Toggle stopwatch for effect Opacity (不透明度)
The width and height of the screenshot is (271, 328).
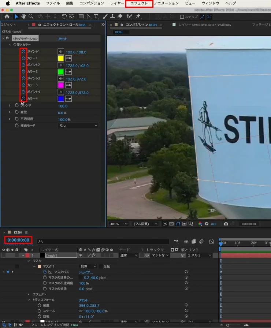[17, 119]
